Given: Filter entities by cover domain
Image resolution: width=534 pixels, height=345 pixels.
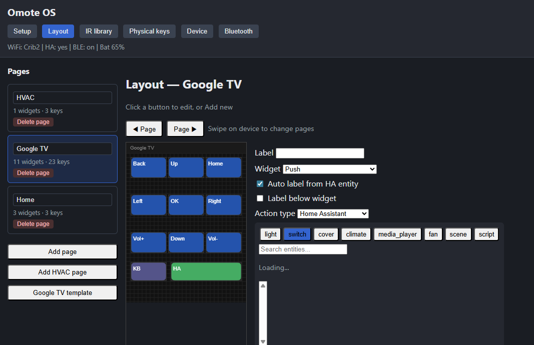Looking at the screenshot, I should point(326,234).
